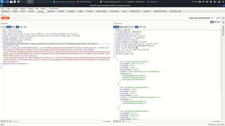
Task: Open Request search help icon
Action: coord(1,121)
